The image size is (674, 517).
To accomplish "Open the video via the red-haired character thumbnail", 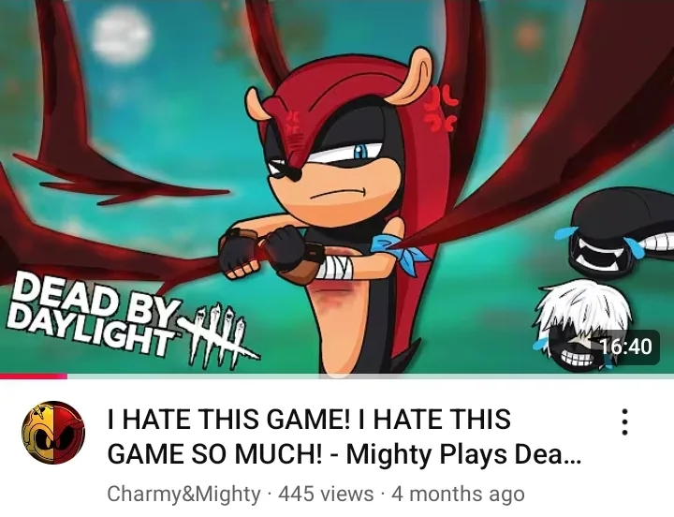I will pos(337,187).
